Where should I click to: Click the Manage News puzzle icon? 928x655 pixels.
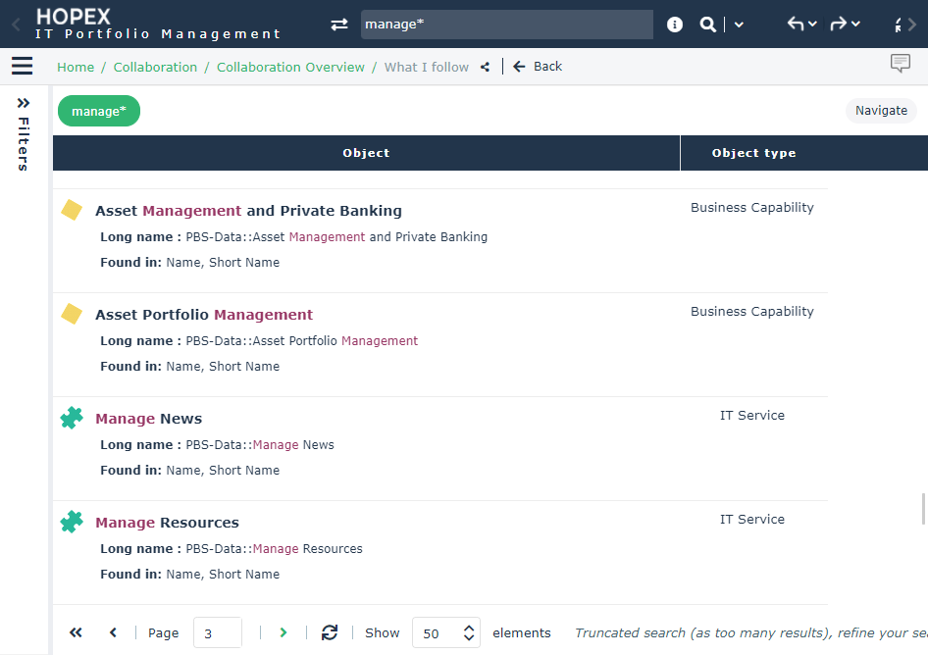72,419
